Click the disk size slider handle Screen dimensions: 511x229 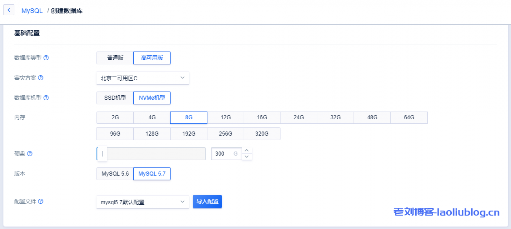click(x=102, y=154)
